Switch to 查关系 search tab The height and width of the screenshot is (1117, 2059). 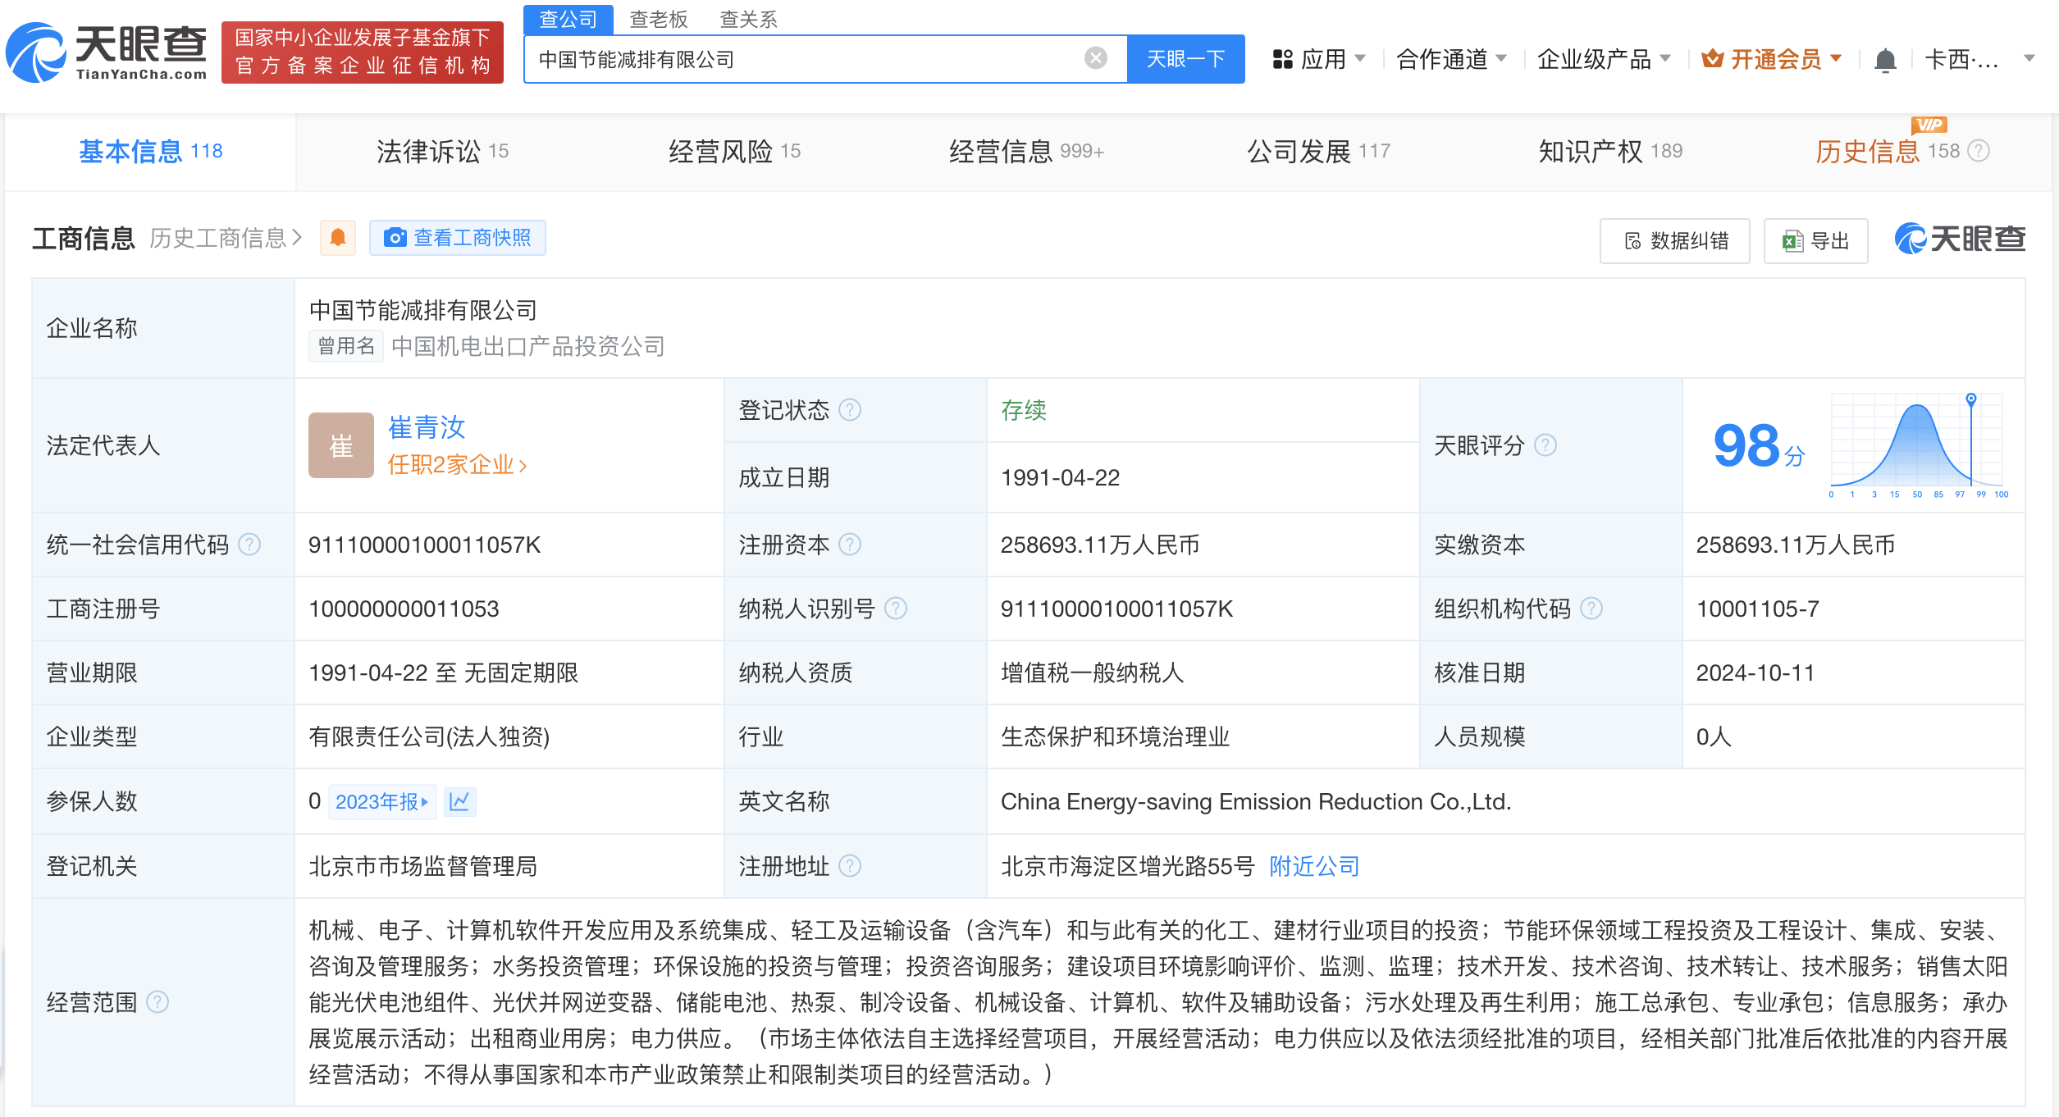[748, 19]
